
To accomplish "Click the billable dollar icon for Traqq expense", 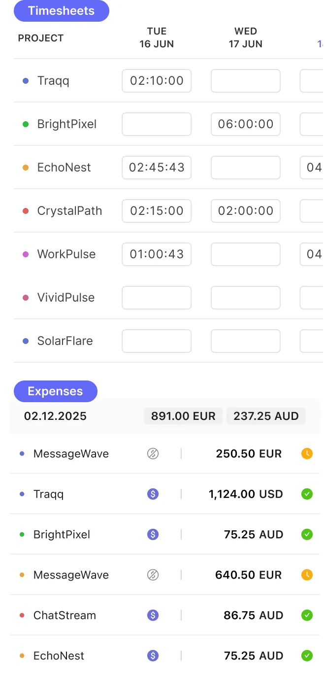I will point(153,494).
